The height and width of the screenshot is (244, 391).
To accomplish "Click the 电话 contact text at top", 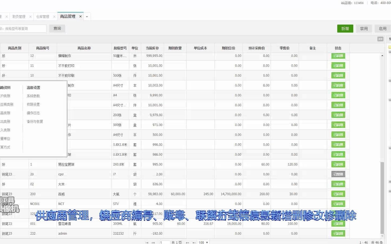I will tap(381, 3).
